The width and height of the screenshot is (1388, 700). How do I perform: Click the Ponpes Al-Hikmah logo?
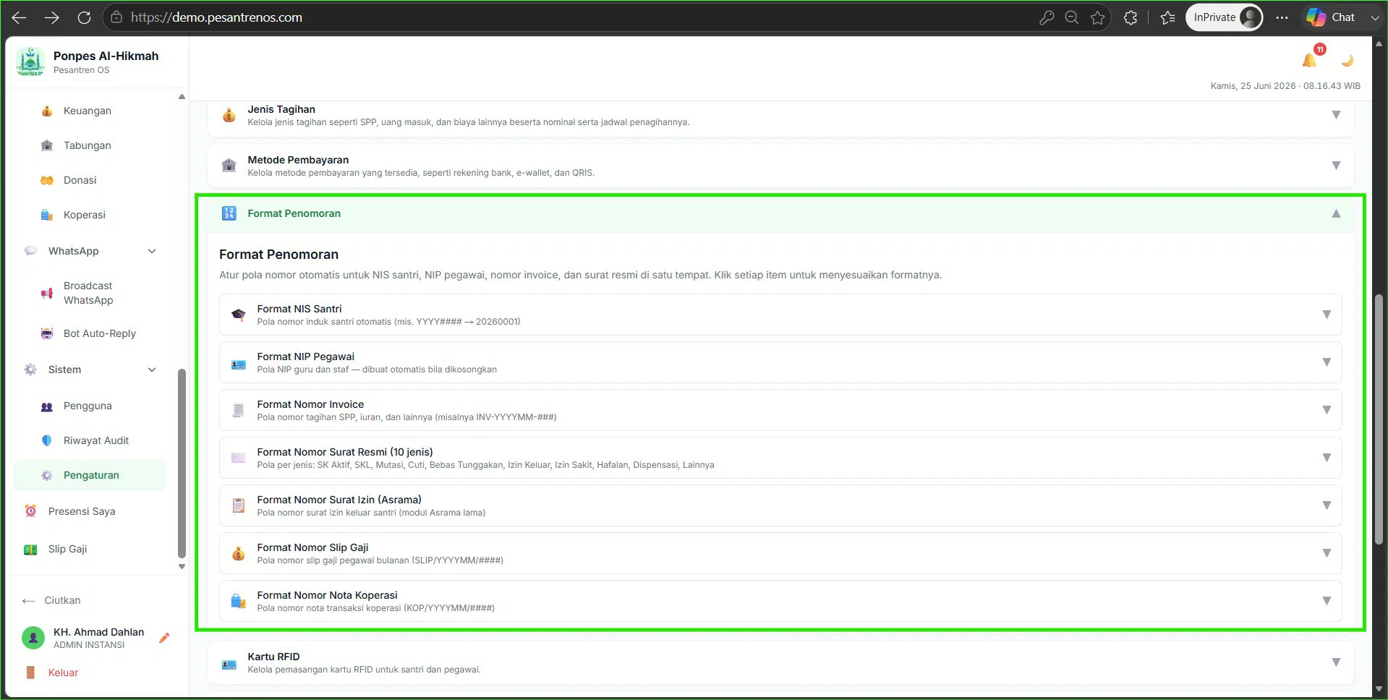[30, 61]
